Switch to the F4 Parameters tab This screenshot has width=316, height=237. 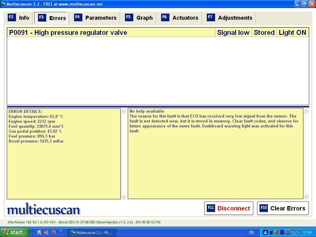click(95, 18)
